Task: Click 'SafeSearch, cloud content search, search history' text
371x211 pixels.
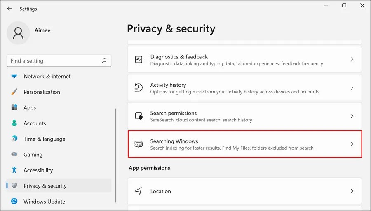Action: (x=201, y=120)
